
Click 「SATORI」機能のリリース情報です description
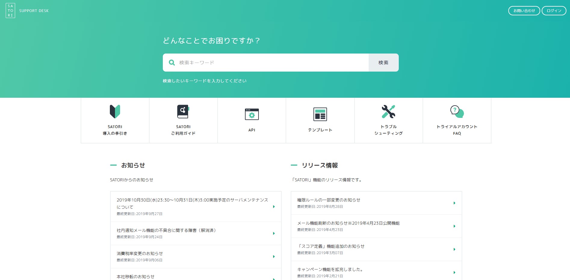(x=327, y=180)
